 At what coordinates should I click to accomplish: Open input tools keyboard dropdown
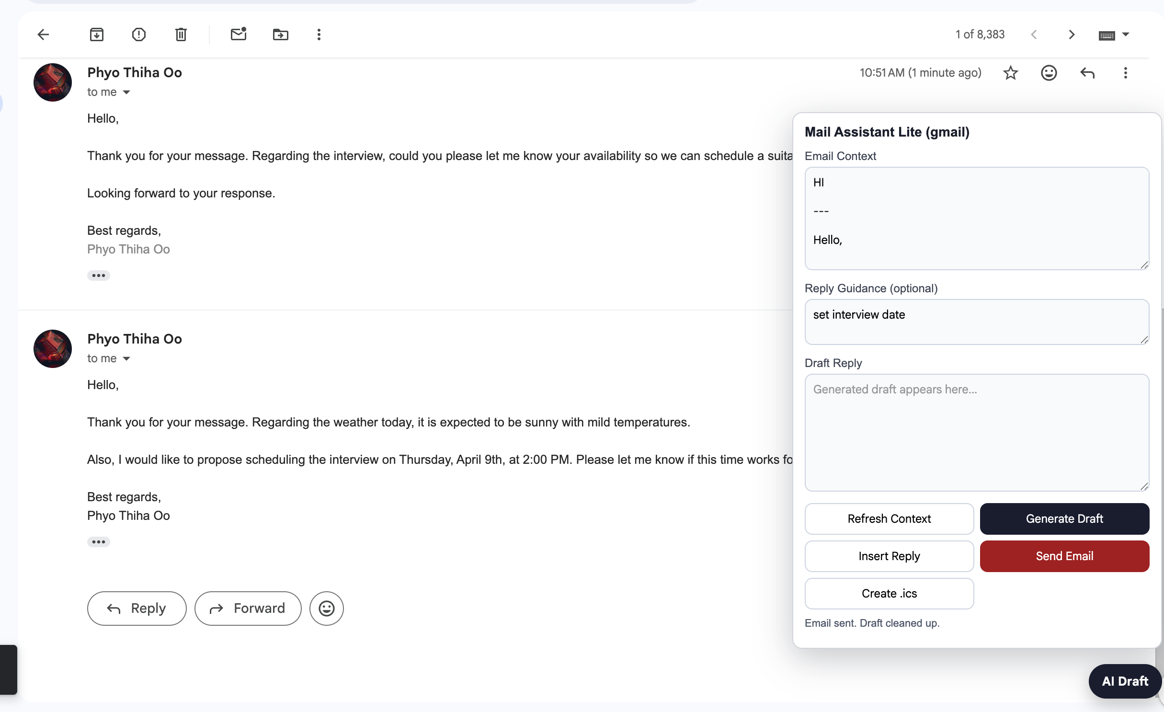point(1126,34)
